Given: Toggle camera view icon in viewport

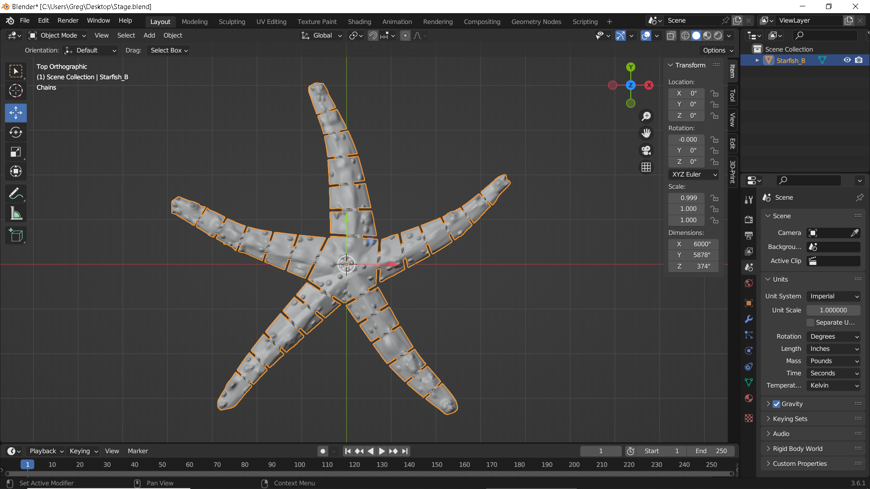Looking at the screenshot, I should coord(646,150).
